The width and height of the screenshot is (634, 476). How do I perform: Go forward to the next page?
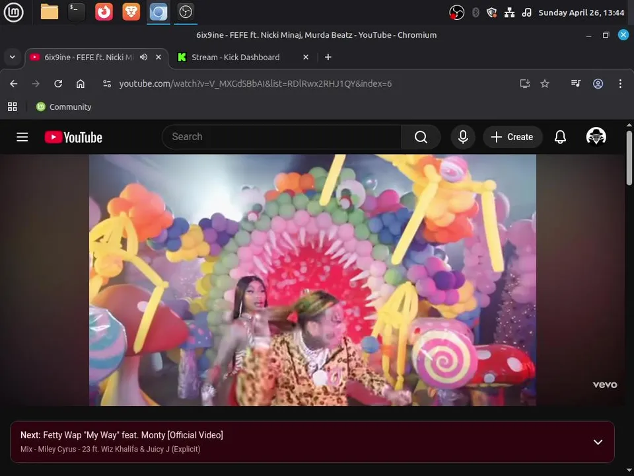tap(36, 84)
